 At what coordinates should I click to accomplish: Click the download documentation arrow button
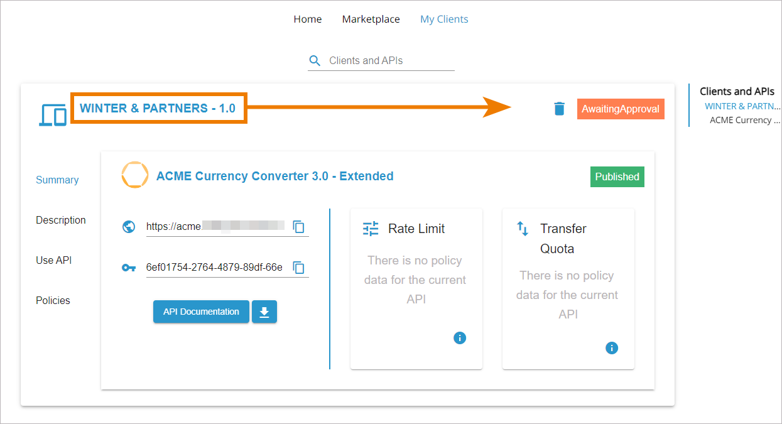click(x=264, y=312)
